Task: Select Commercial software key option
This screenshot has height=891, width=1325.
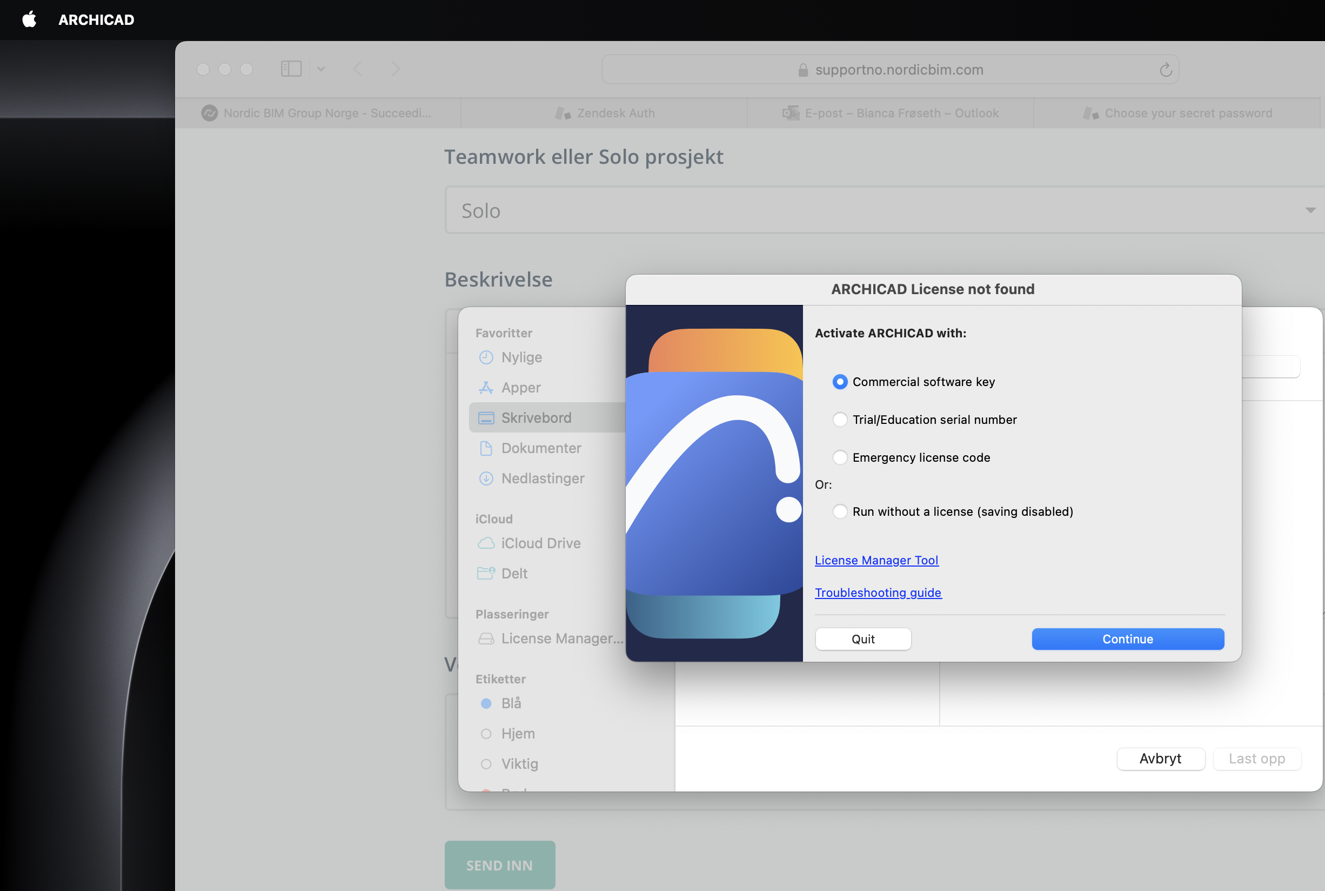Action: coord(839,382)
